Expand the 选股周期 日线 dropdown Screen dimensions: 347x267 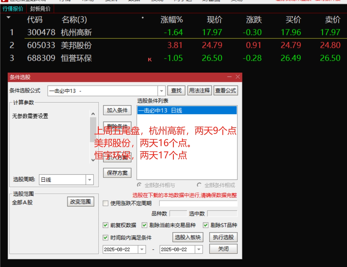pyautogui.click(x=90, y=180)
